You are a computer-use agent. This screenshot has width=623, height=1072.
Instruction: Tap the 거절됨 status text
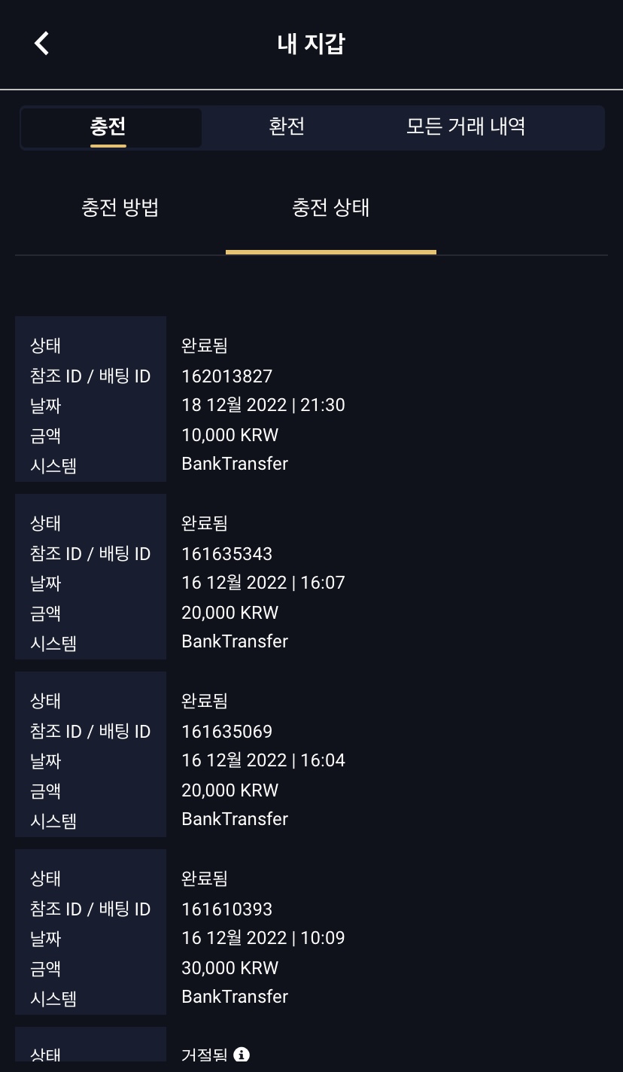pyautogui.click(x=204, y=1055)
